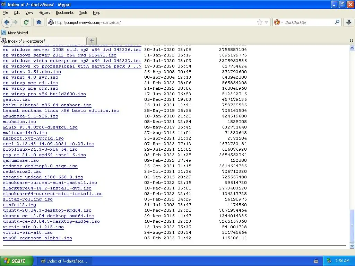Click en_windows_server_2012_x64_dvd_915478.iso link
Image resolution: width=355 pixels, height=266 pixels.
[60, 55]
